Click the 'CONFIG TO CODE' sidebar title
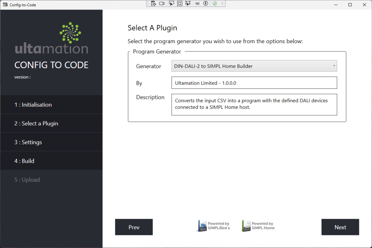This screenshot has height=248, width=372. (51, 65)
